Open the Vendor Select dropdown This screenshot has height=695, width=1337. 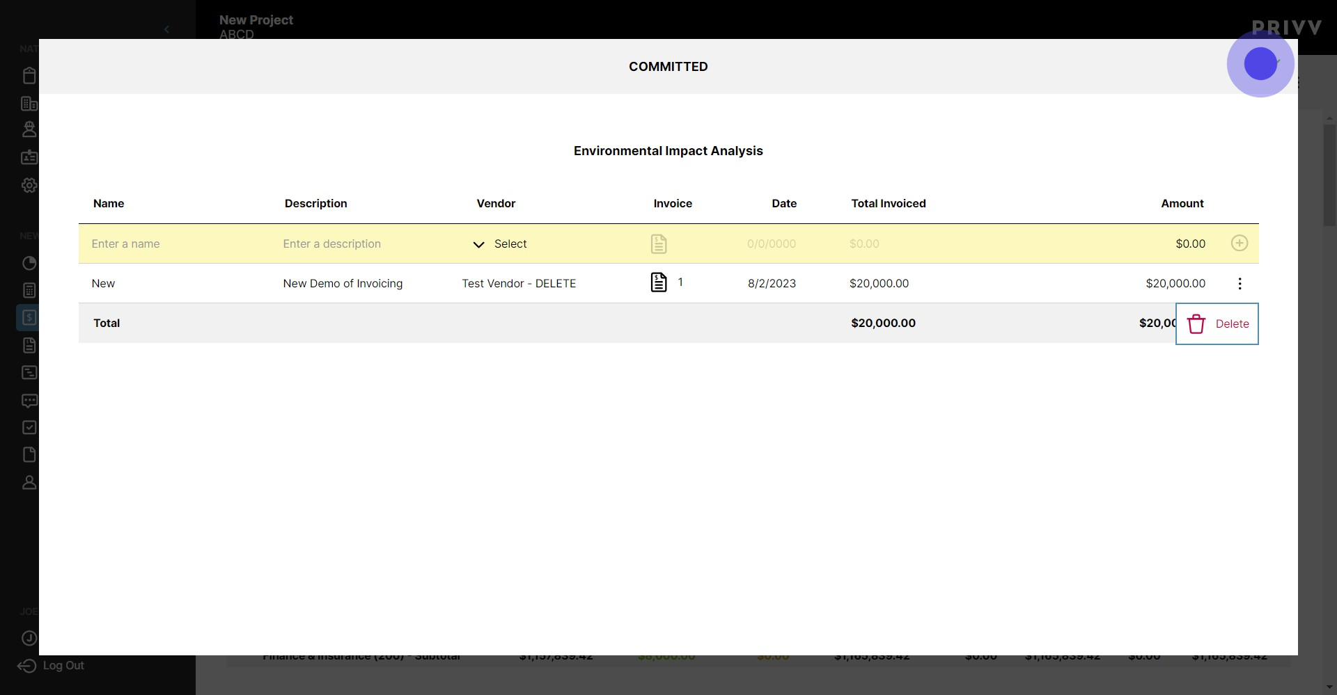[500, 243]
